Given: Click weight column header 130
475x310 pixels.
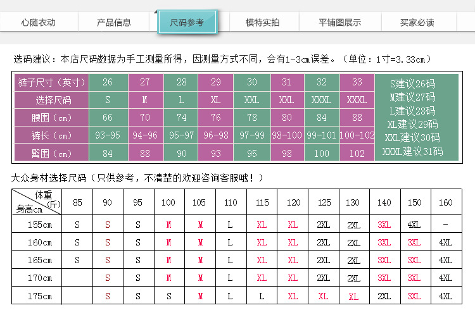Looking at the screenshot, I should (x=353, y=202).
